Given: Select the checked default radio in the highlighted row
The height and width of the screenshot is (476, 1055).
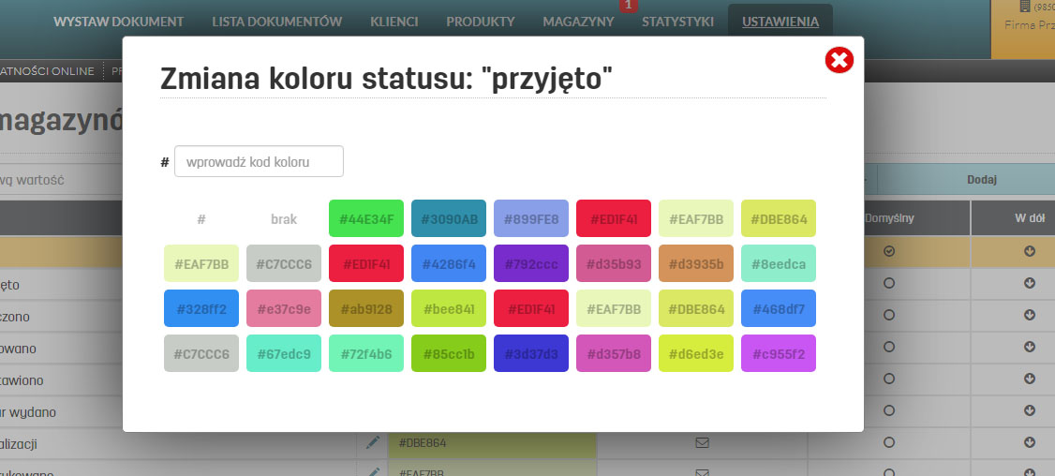Looking at the screenshot, I should (889, 251).
